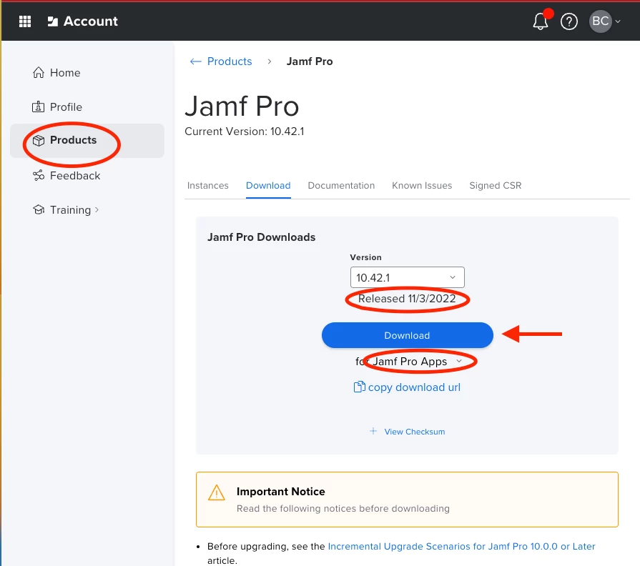The height and width of the screenshot is (566, 640).
Task: Click the Feedback share icon
Action: click(x=39, y=176)
